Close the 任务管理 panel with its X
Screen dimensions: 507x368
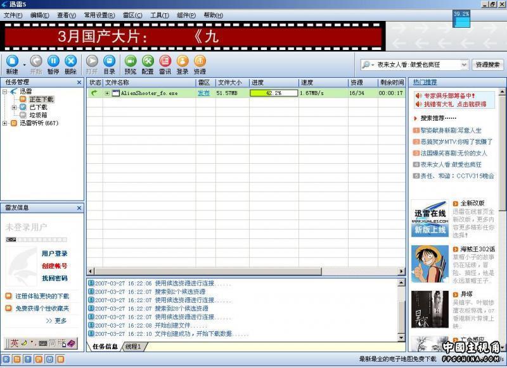click(x=79, y=83)
